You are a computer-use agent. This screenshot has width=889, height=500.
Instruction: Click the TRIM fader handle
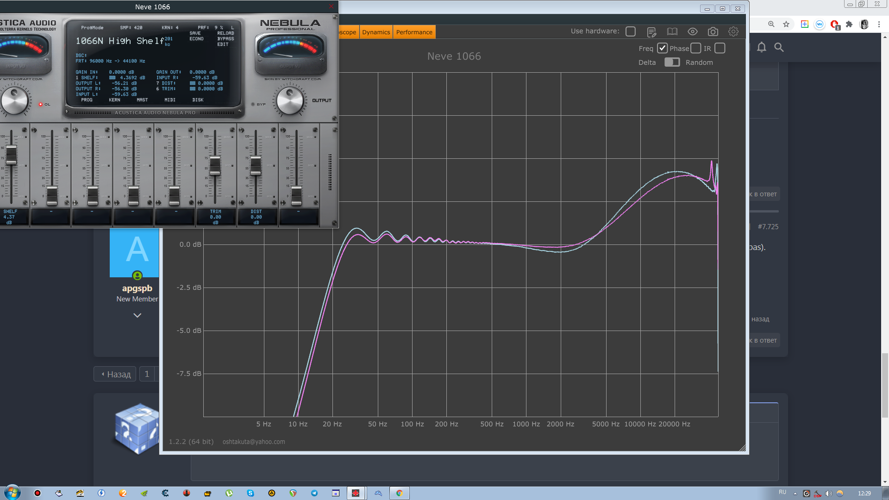point(215,166)
